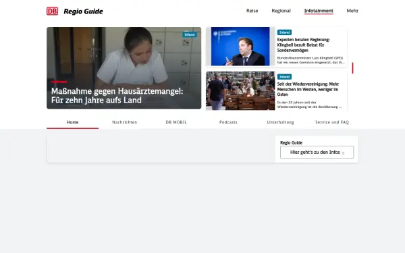Screen dimensions: 405x253
Task: Open the Mehr menu
Action: (x=352, y=11)
